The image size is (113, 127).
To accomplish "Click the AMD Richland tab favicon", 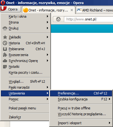I will coord(79,10).
